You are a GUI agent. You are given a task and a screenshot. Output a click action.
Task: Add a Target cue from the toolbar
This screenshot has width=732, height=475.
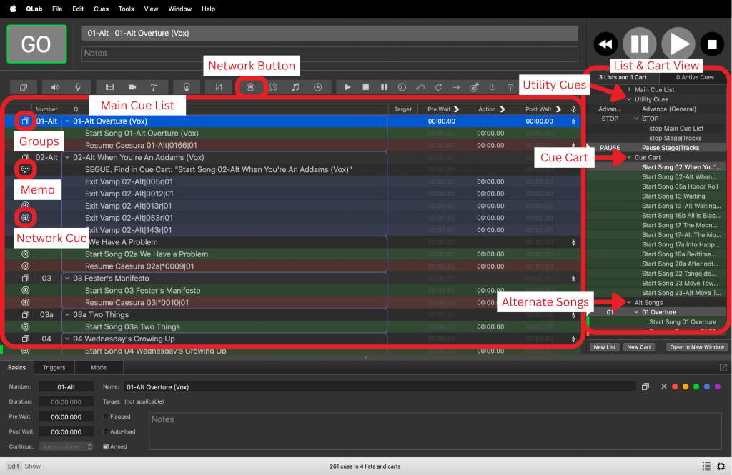pos(475,87)
